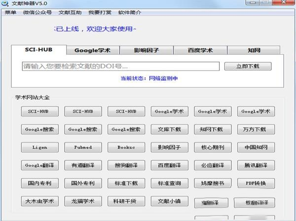Switch to the SCI-HUB tab
Screen dimensions: 296x221
coord(38,50)
